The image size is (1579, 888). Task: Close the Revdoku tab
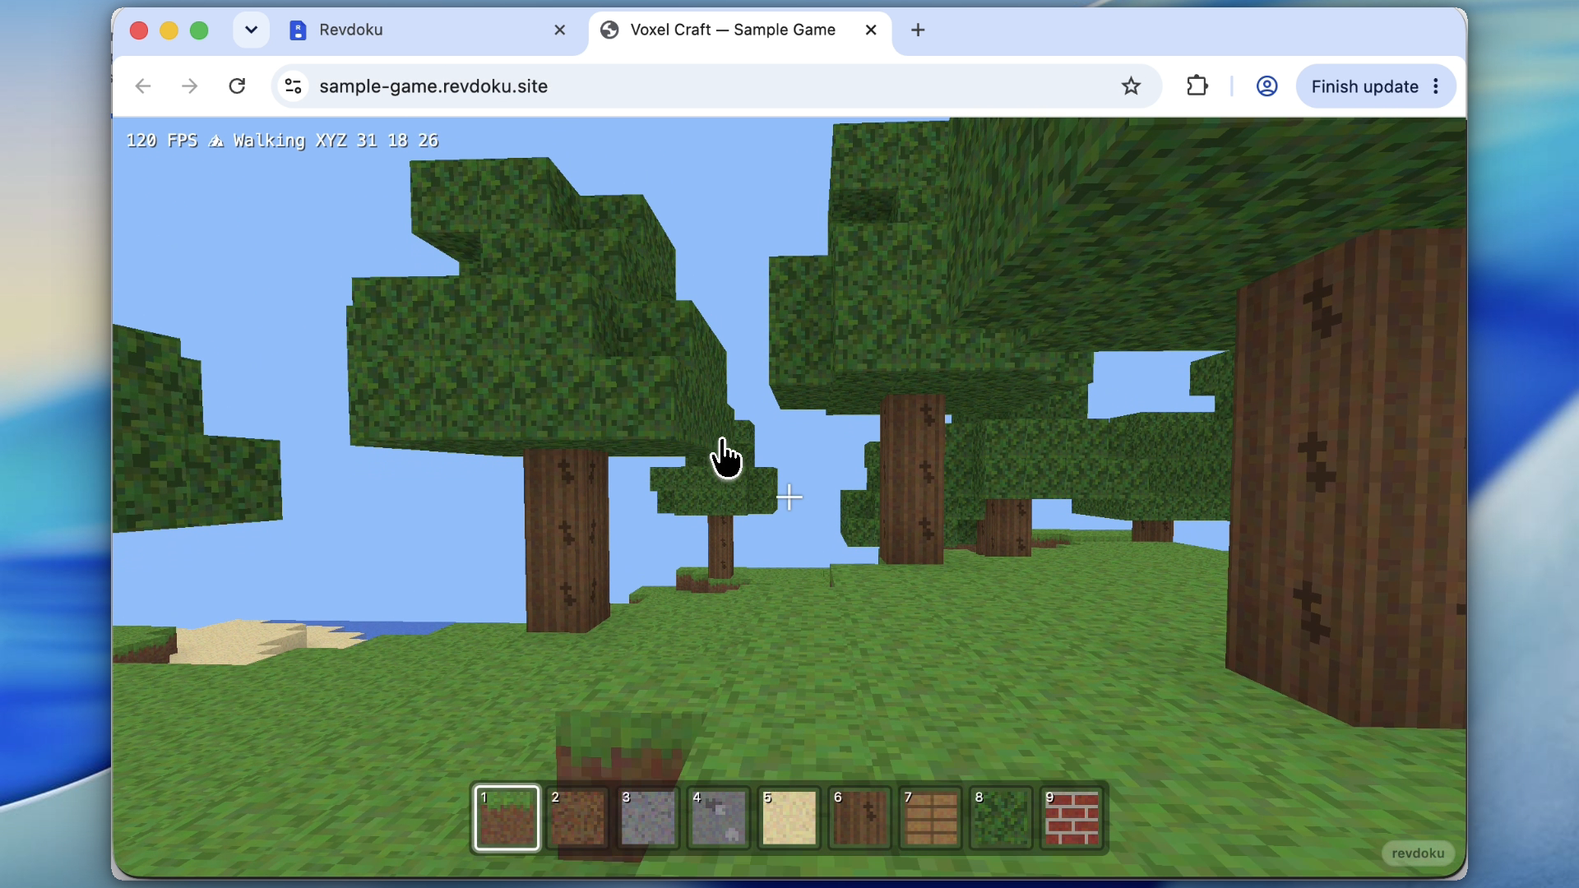coord(560,30)
